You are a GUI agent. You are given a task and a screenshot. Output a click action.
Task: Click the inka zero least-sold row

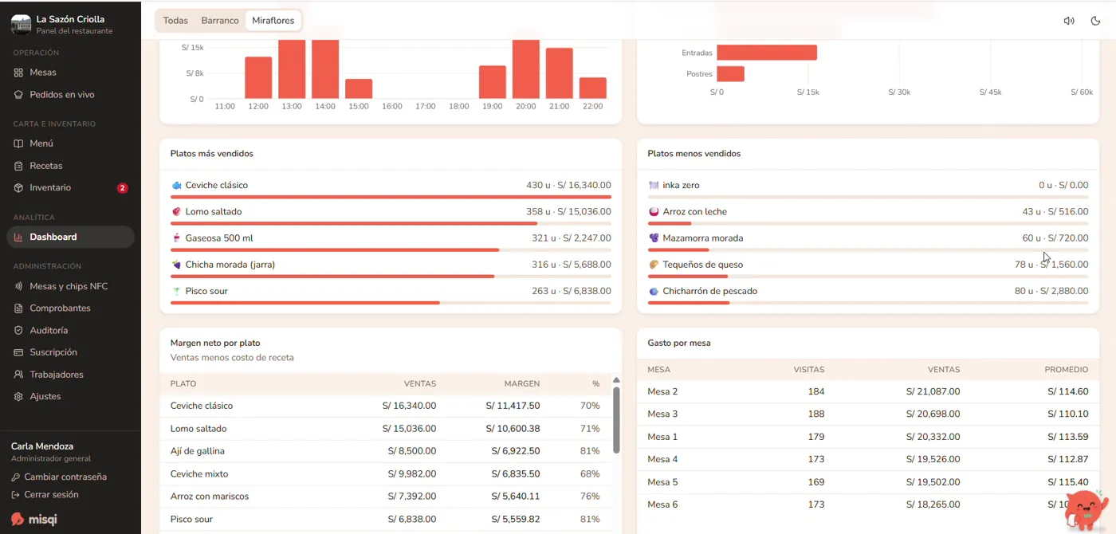point(868,188)
